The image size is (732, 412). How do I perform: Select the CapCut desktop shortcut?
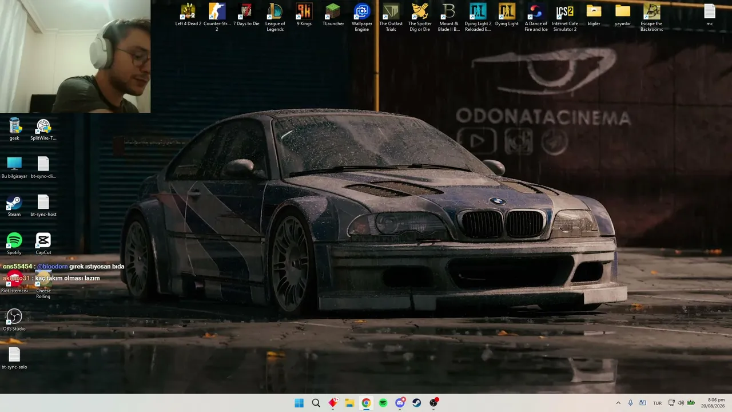pos(43,244)
